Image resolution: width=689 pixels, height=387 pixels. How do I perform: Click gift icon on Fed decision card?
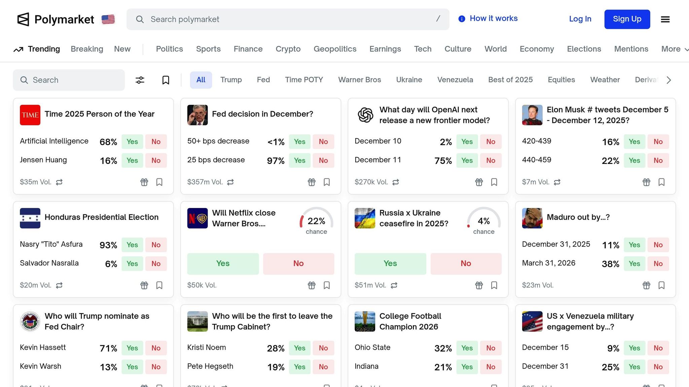coord(312,182)
